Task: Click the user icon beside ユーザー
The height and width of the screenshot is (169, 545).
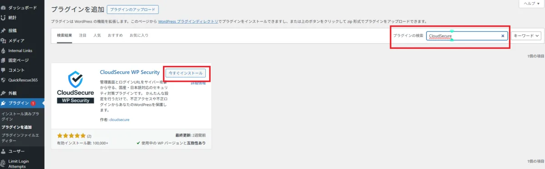Action: tap(4, 151)
